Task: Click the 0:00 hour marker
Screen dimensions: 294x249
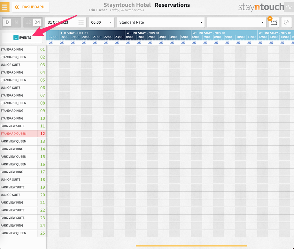Action: 129,37
